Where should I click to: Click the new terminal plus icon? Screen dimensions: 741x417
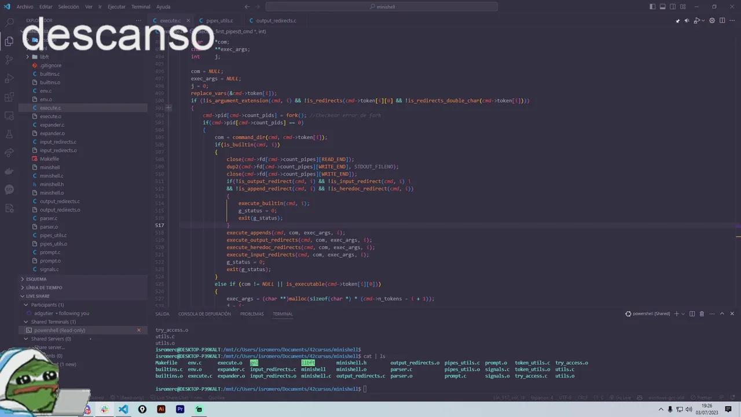pyautogui.click(x=676, y=314)
